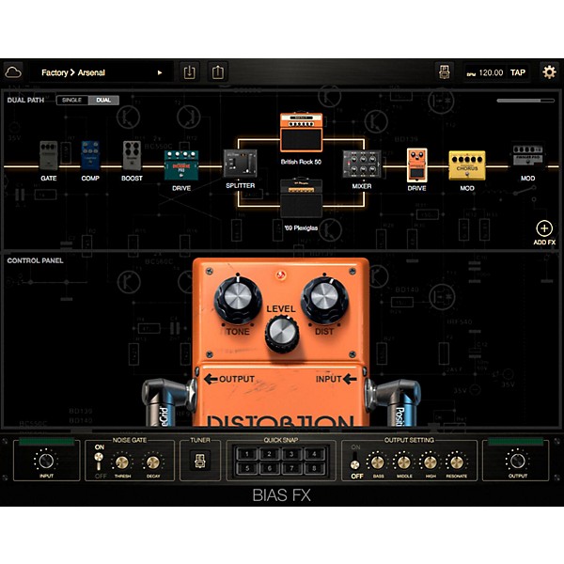Viewport: 564px width, 564px height.
Task: Click the input level meter bar
Action: 46,442
